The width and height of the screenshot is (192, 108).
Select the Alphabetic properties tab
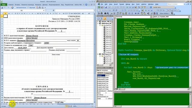[x=100, y=73]
